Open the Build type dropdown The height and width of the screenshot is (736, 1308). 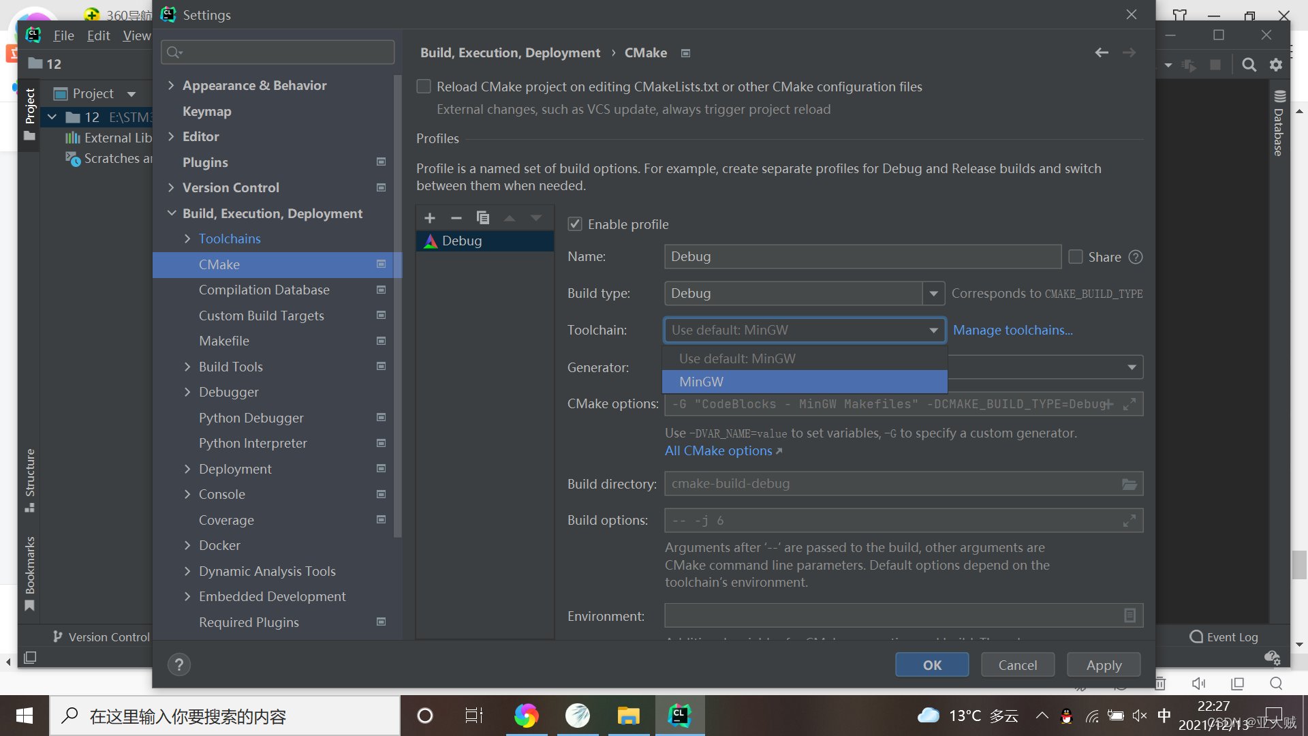(x=933, y=294)
